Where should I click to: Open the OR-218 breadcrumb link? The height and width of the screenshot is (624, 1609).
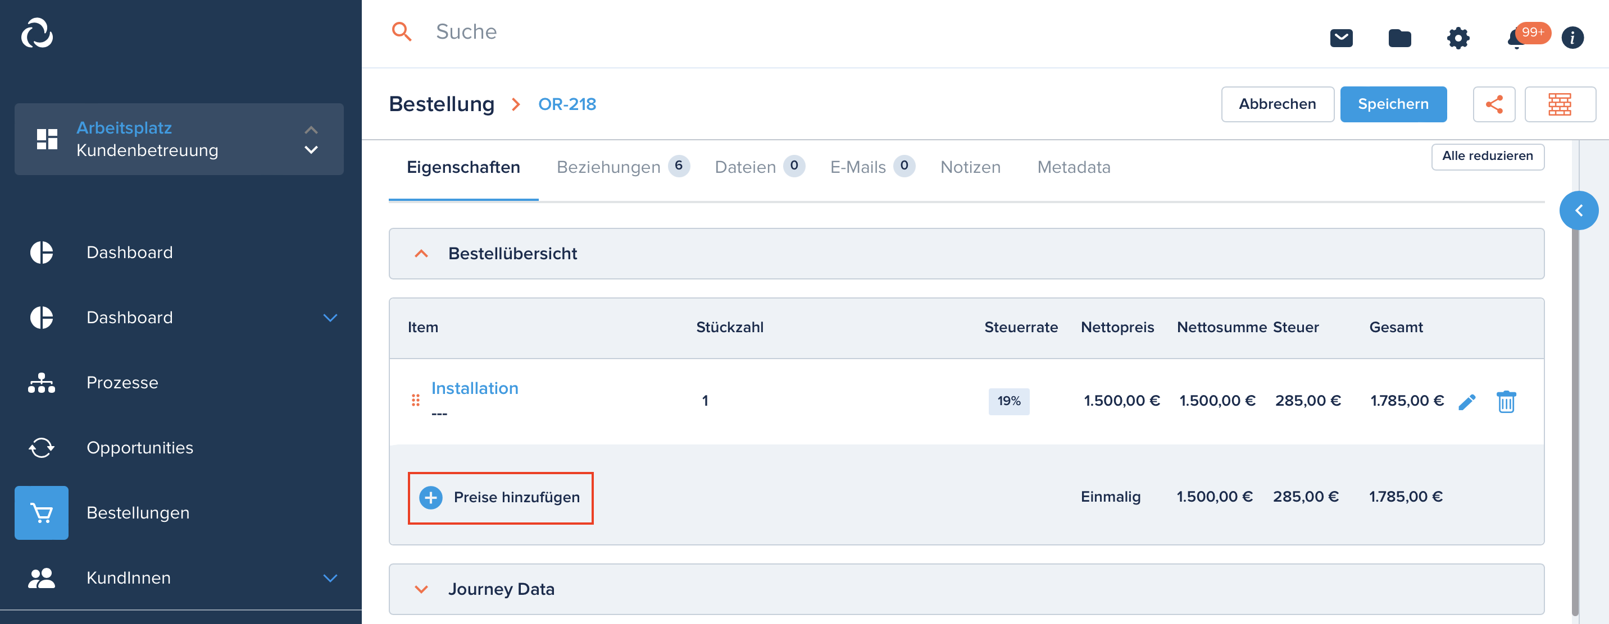tap(567, 104)
